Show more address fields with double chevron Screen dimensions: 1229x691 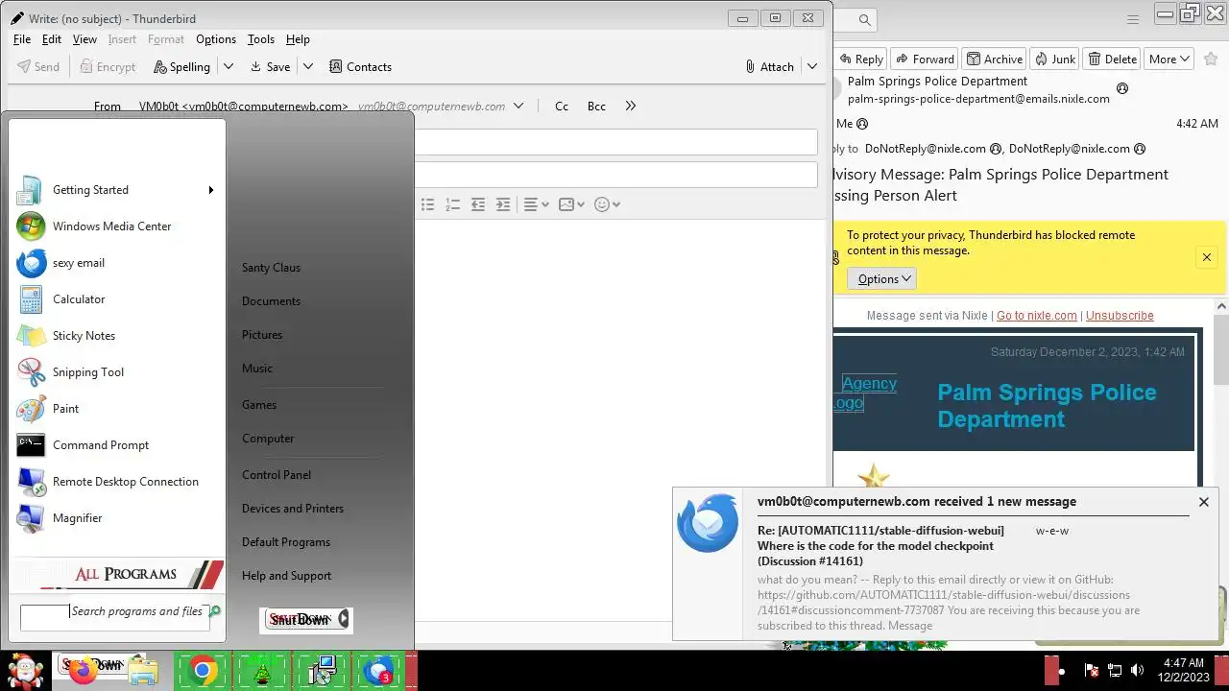pos(630,106)
